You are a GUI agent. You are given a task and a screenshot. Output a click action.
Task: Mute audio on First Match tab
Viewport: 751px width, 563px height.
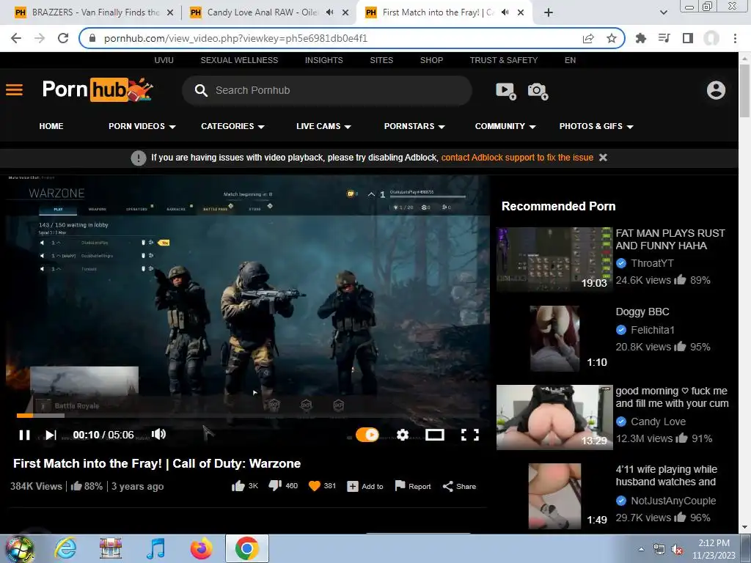coord(505,12)
